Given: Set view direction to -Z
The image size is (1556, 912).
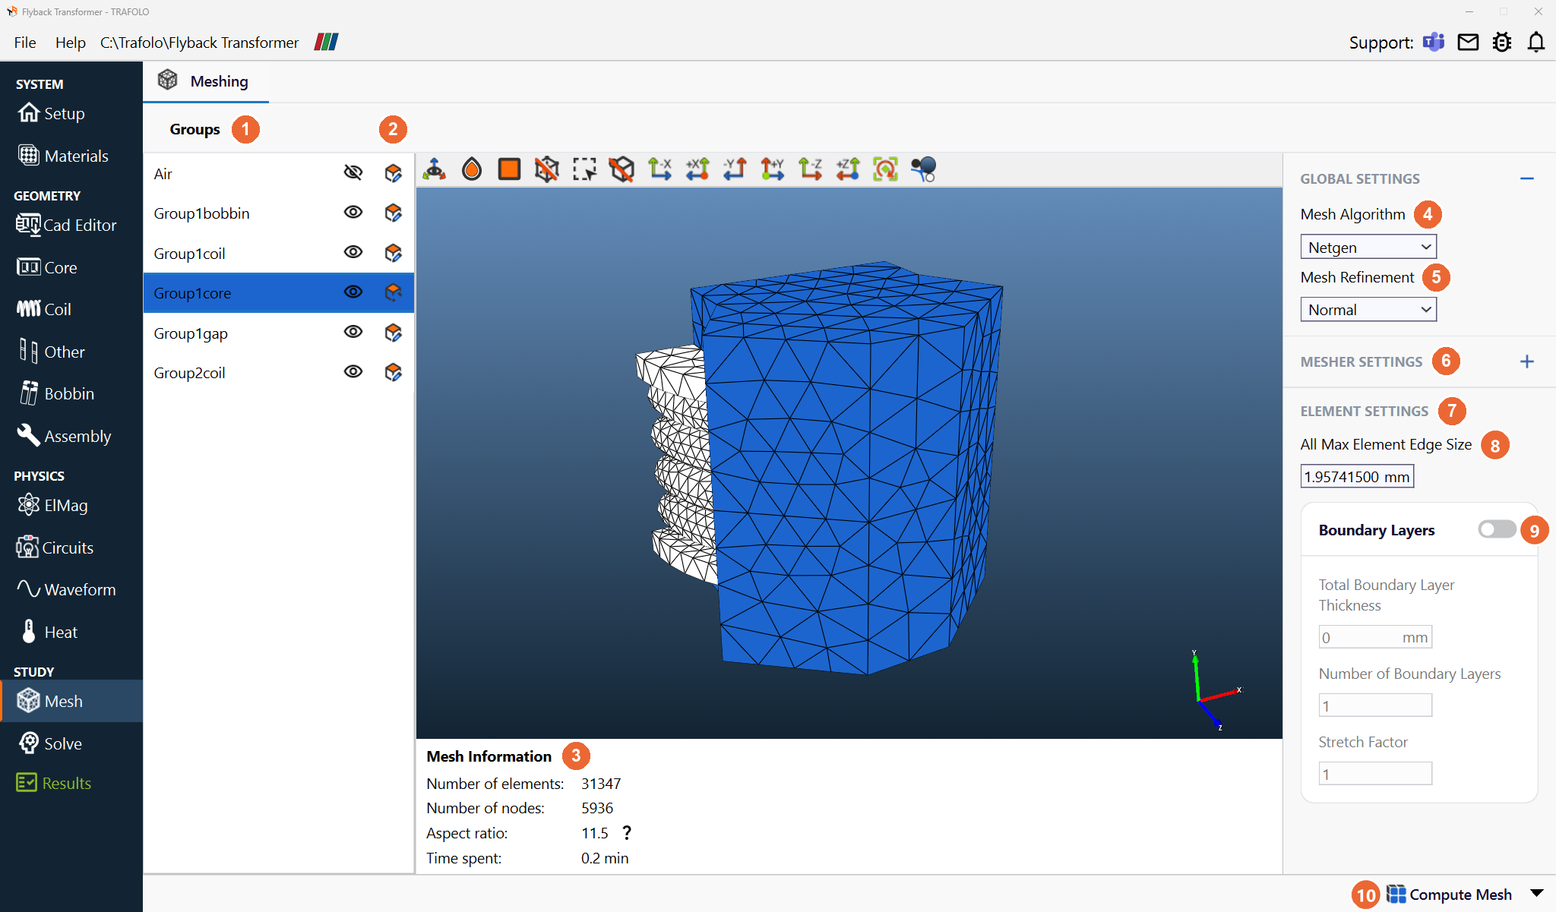Looking at the screenshot, I should (x=810, y=169).
